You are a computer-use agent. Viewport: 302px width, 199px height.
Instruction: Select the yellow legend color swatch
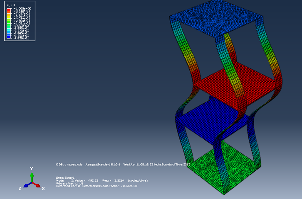9,17
